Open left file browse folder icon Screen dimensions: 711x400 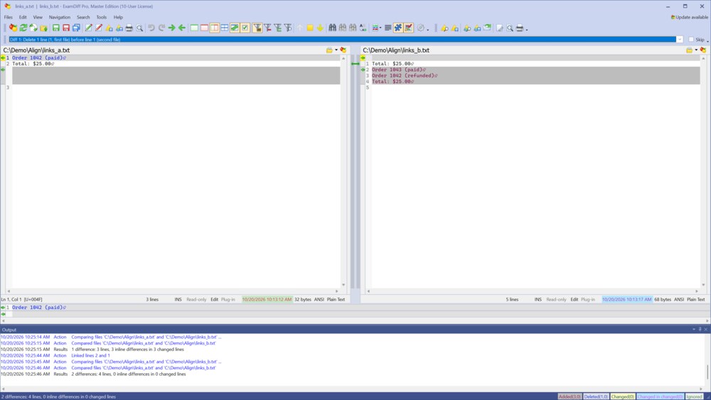329,50
